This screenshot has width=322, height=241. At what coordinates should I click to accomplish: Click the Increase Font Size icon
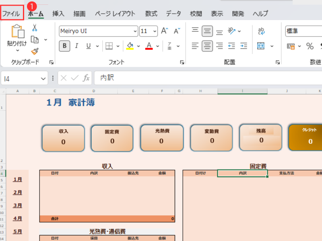point(164,31)
